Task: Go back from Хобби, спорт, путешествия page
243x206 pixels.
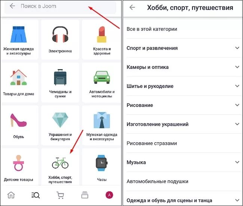Action: point(132,7)
